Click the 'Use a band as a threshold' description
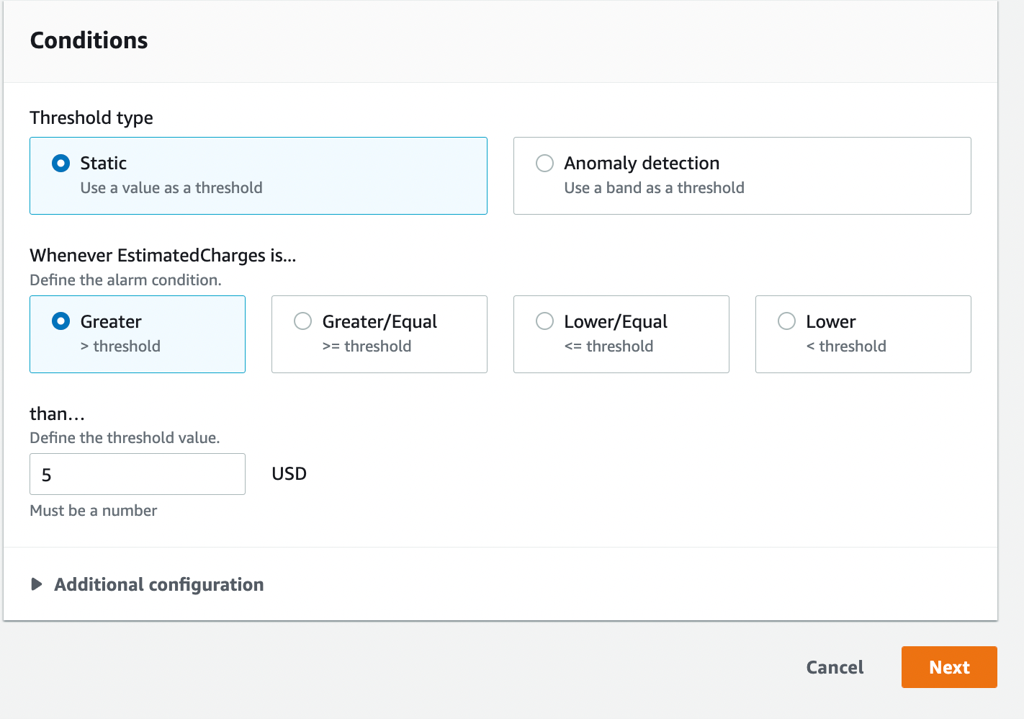1024x719 pixels. [654, 188]
